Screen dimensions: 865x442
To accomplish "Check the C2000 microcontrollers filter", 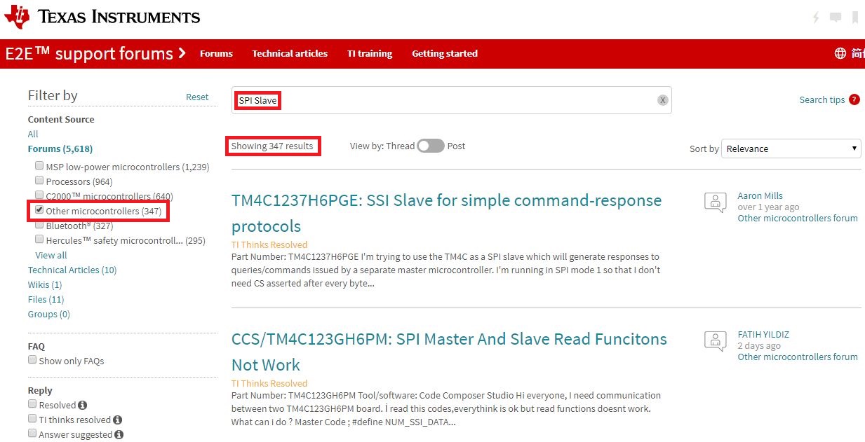I will point(39,195).
